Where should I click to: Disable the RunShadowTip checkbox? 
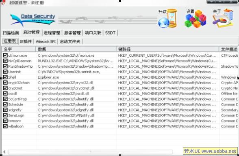pyautogui.click(x=5, y=66)
